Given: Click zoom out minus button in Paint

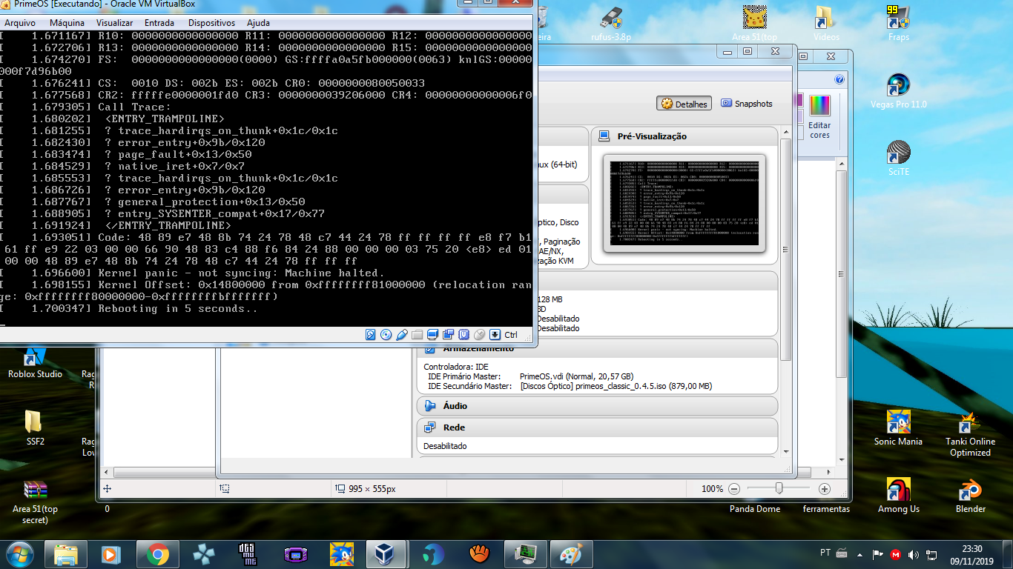Looking at the screenshot, I should (x=734, y=489).
